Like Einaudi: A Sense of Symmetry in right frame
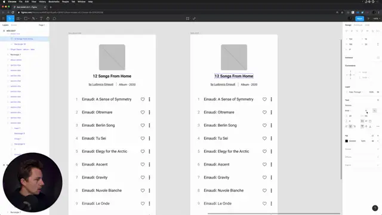 264,99
